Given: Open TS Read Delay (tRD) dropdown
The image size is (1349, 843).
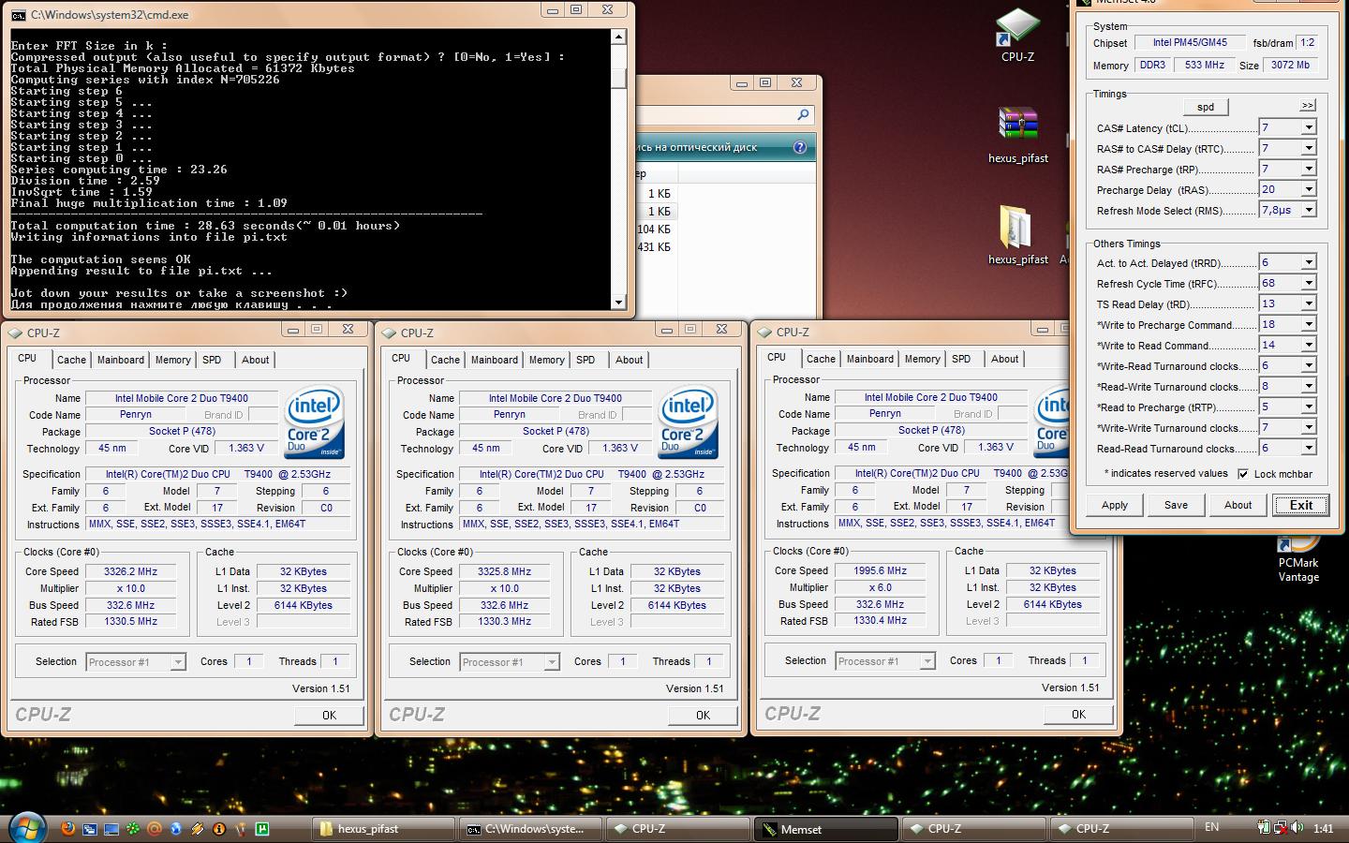Looking at the screenshot, I should coord(1309,303).
